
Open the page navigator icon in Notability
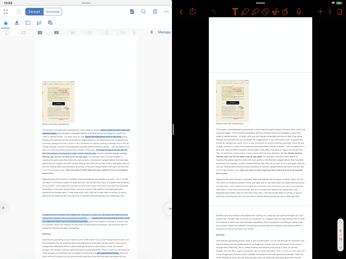point(340,12)
